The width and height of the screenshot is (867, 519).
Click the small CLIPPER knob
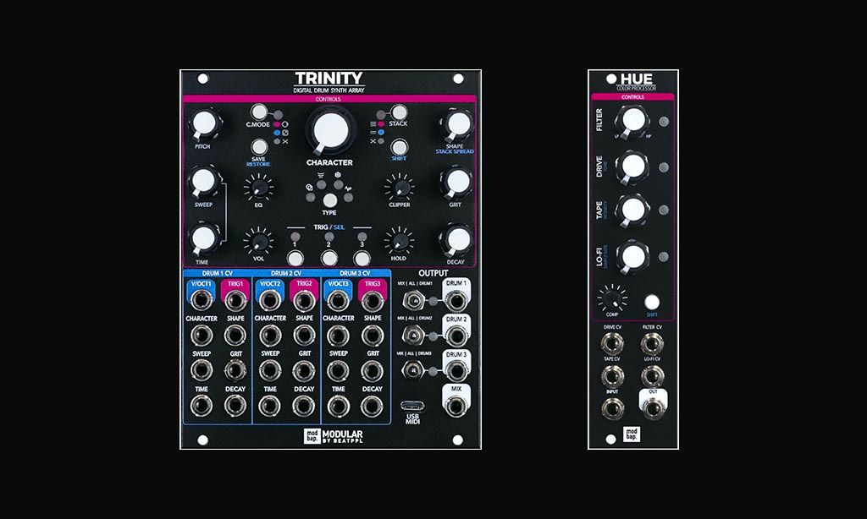point(400,188)
